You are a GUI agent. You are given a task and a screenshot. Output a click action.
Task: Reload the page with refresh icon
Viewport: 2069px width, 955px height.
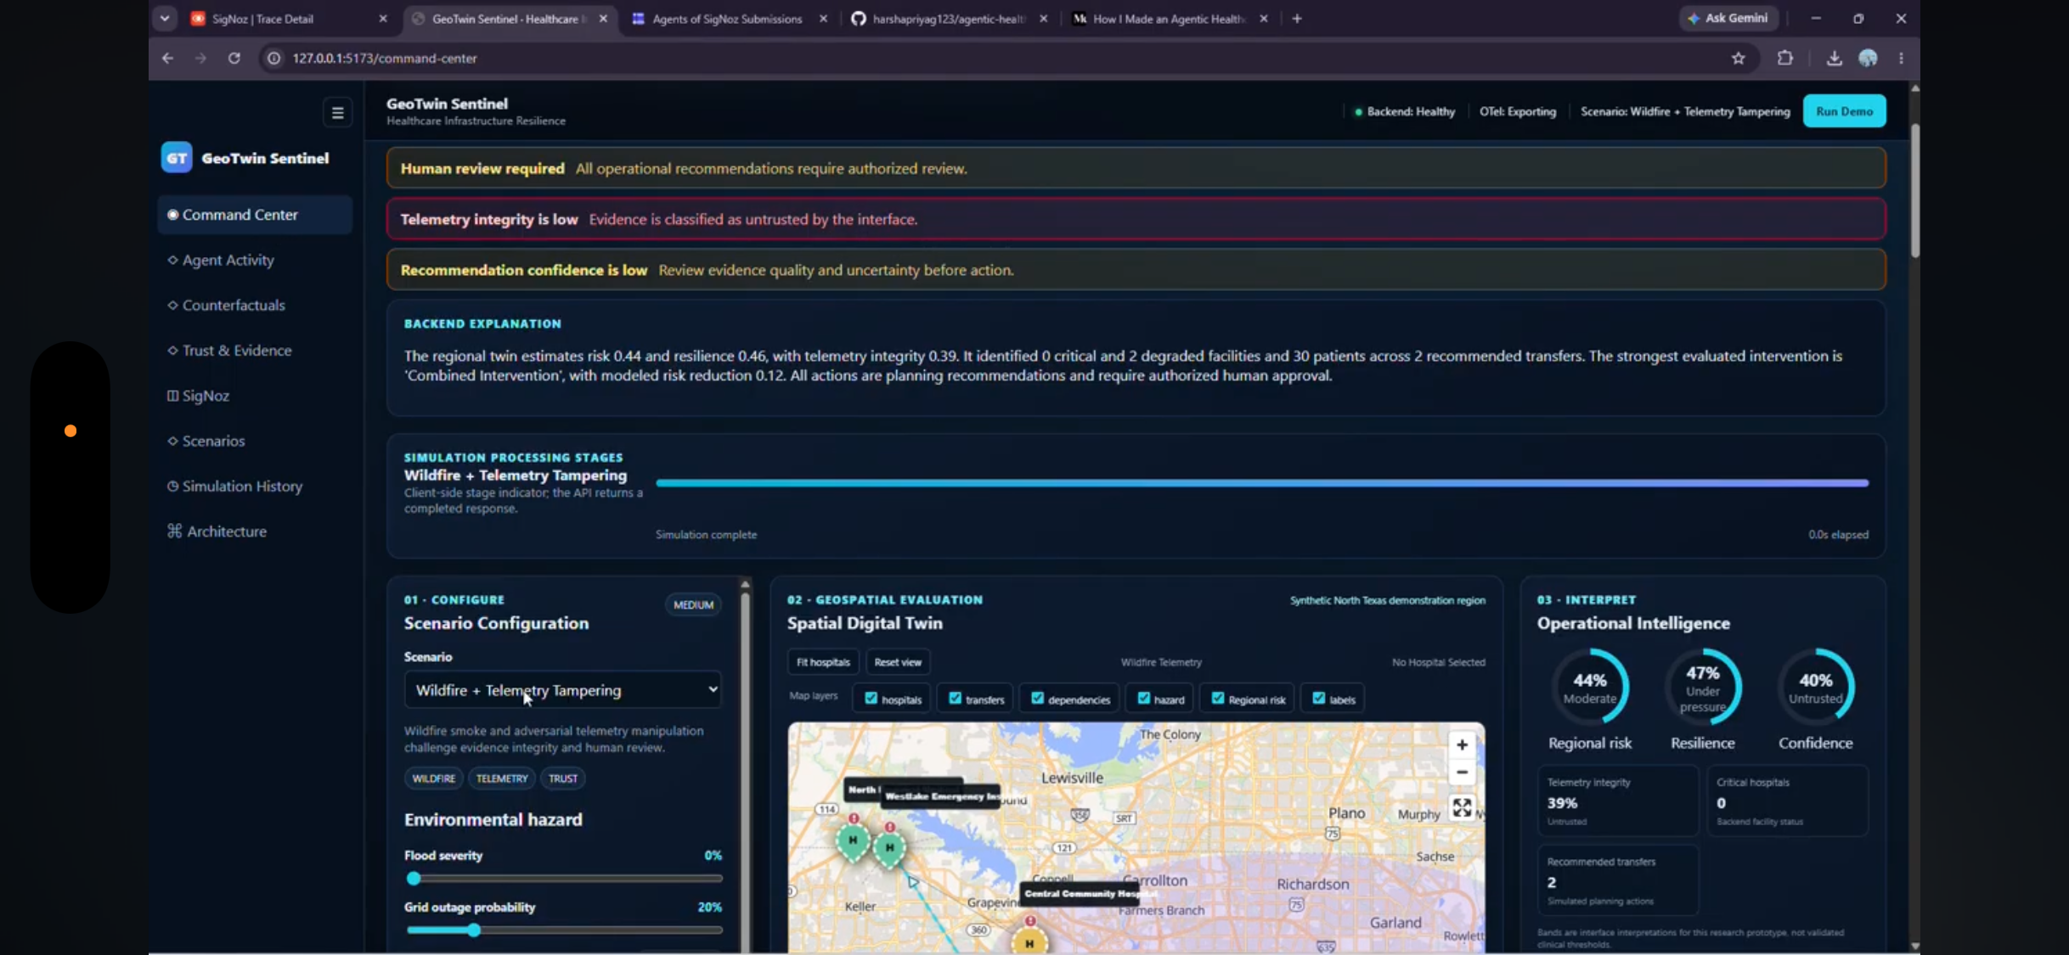click(234, 58)
